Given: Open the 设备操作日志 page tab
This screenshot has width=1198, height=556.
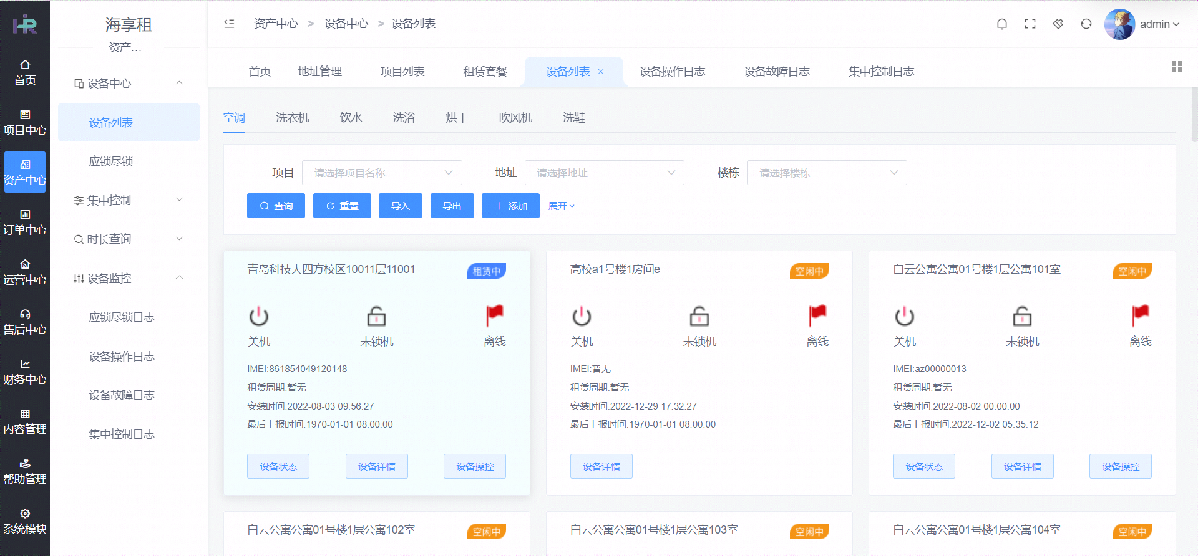Looking at the screenshot, I should [x=672, y=72].
